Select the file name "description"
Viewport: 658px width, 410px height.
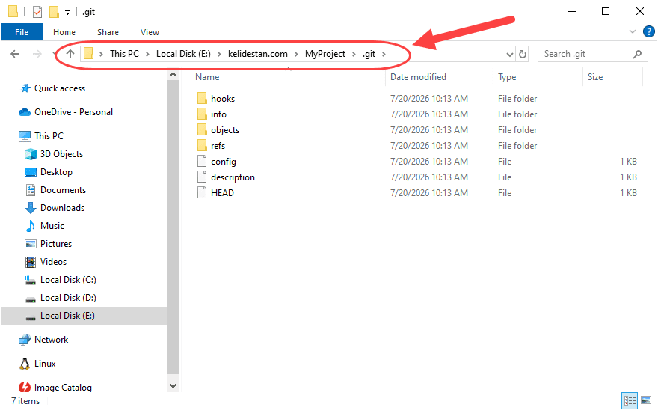pos(233,177)
